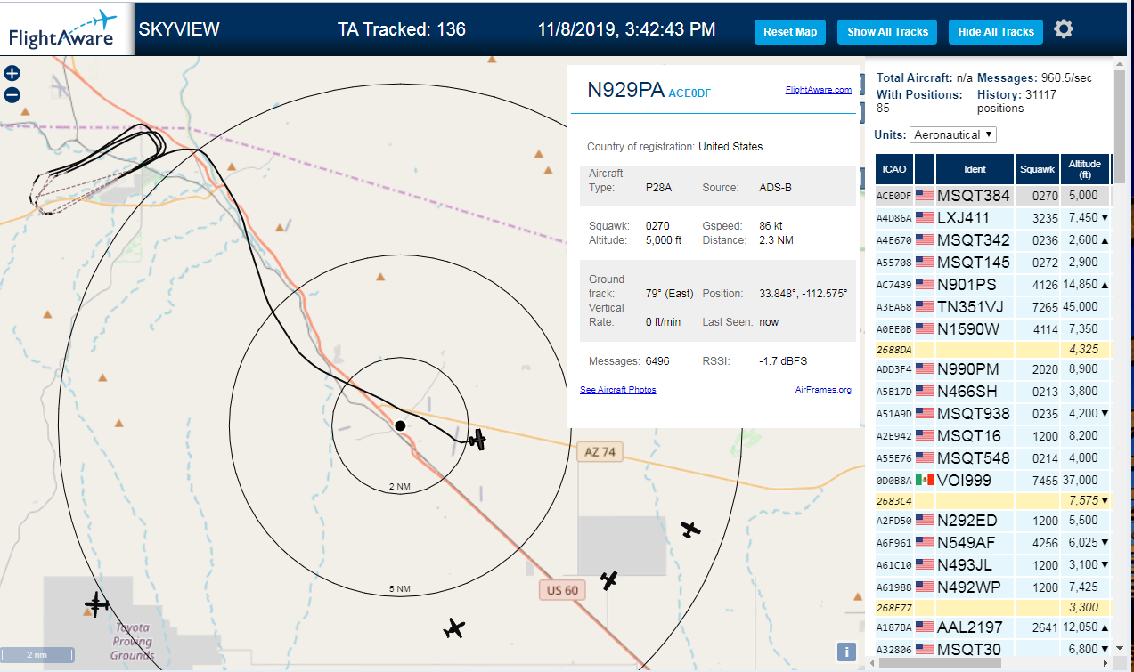Select LXJ411 row in aircraft table
The image size is (1134, 672).
pos(992,218)
